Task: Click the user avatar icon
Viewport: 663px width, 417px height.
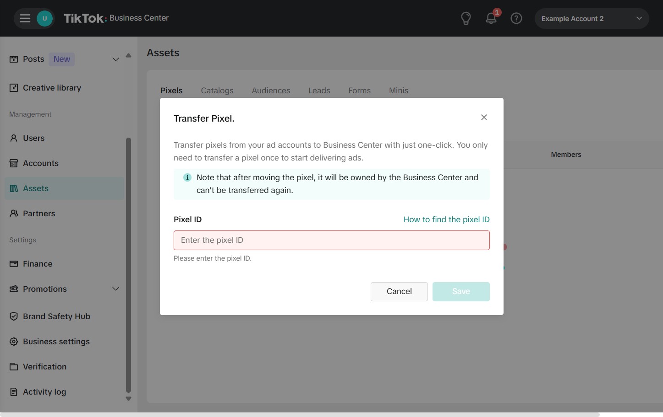Action: point(44,18)
